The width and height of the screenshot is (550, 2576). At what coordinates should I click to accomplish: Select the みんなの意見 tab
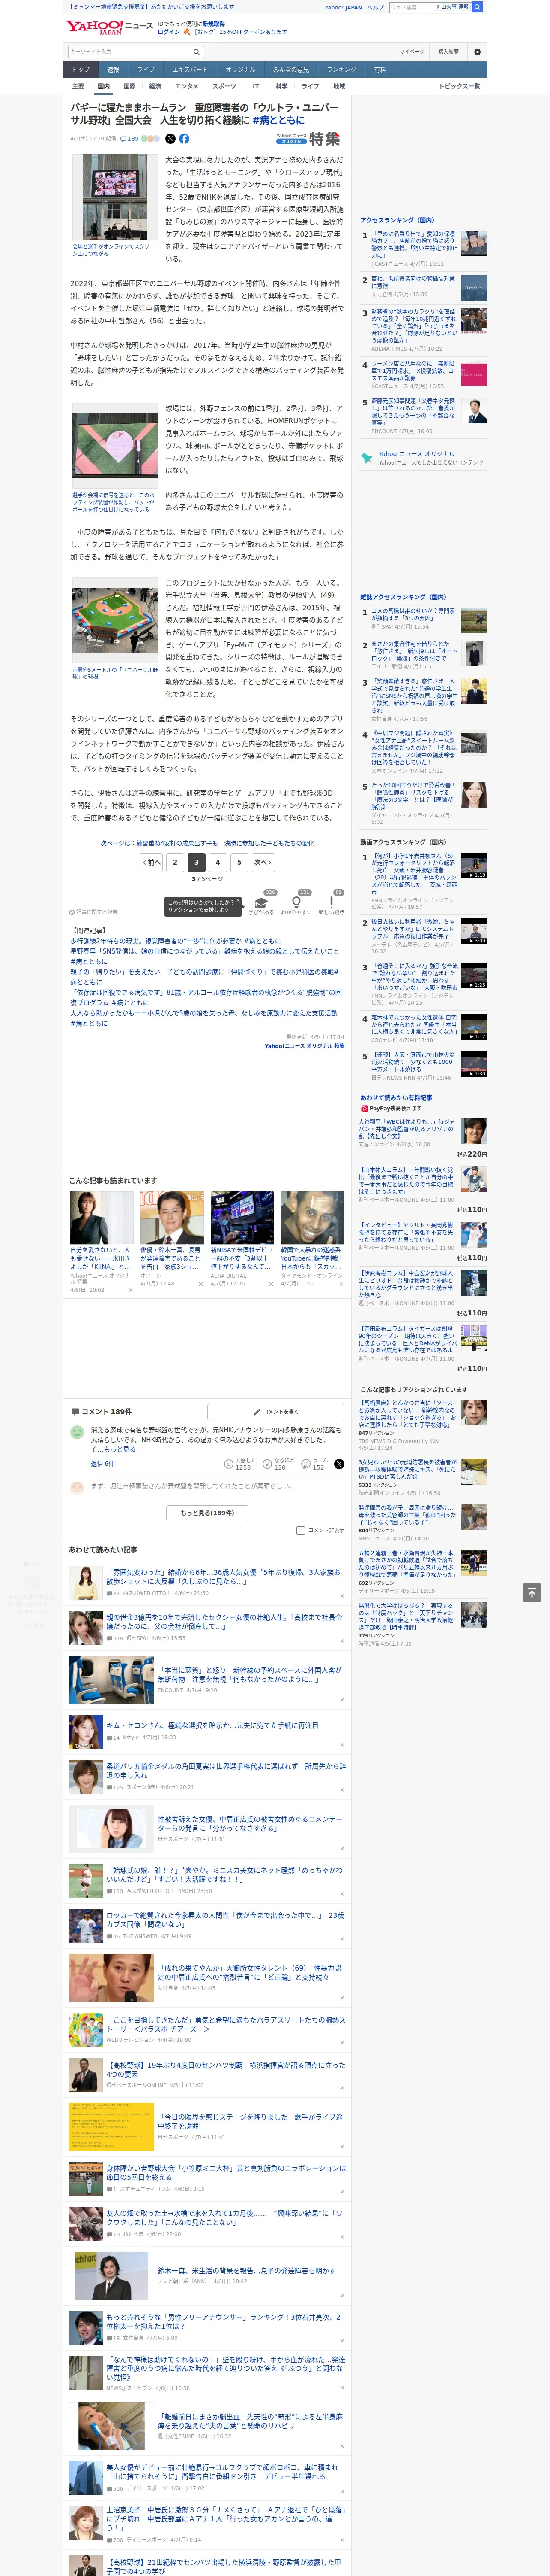291,70
